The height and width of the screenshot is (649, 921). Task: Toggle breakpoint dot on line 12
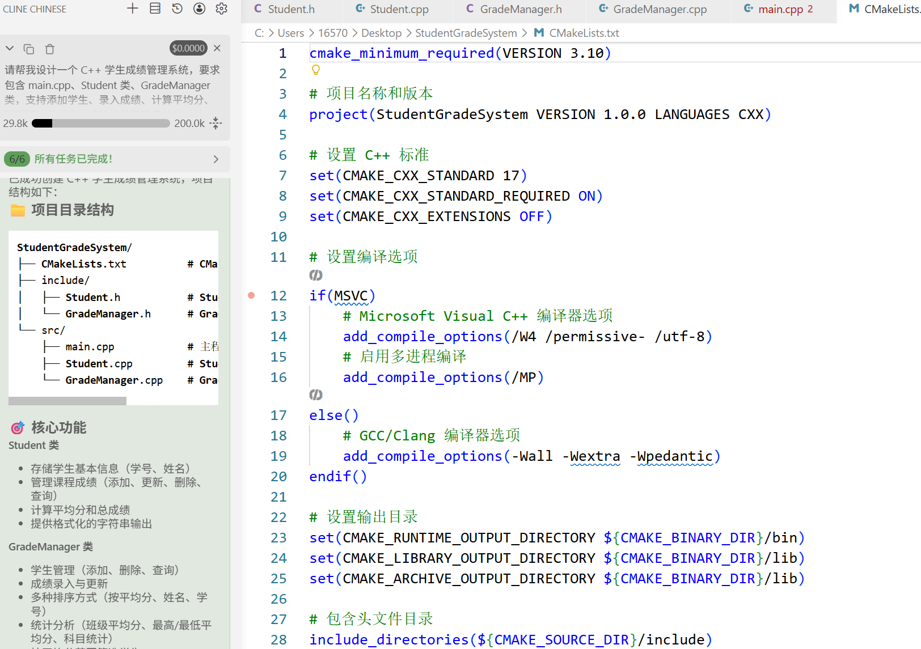point(251,295)
